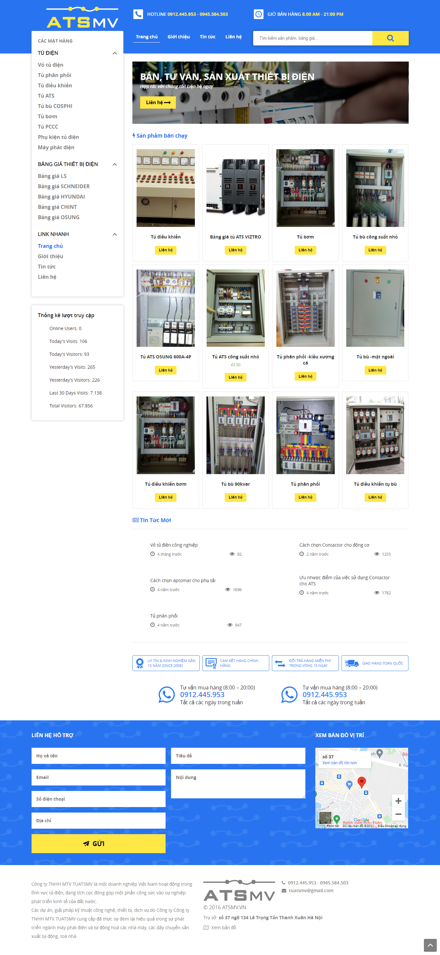
Task: Open Giới thiệu in top navigation
Action: click(x=178, y=37)
